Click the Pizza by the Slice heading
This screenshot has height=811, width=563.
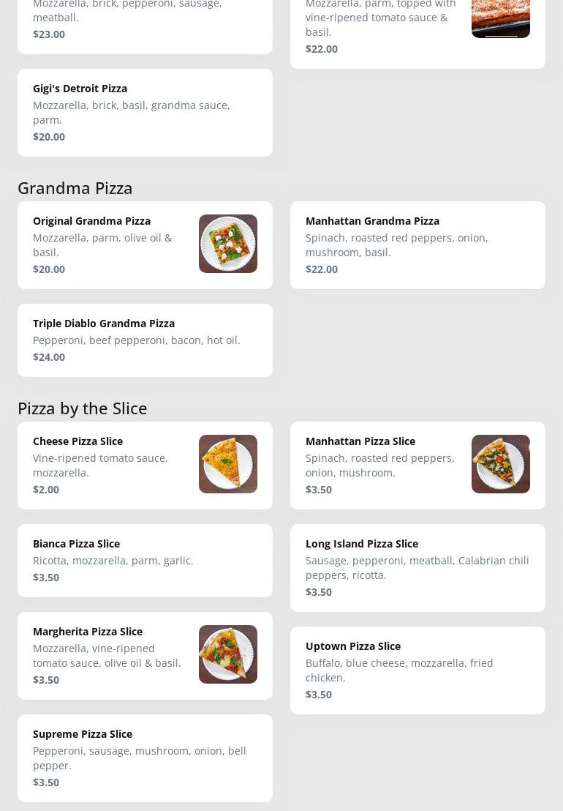[83, 408]
